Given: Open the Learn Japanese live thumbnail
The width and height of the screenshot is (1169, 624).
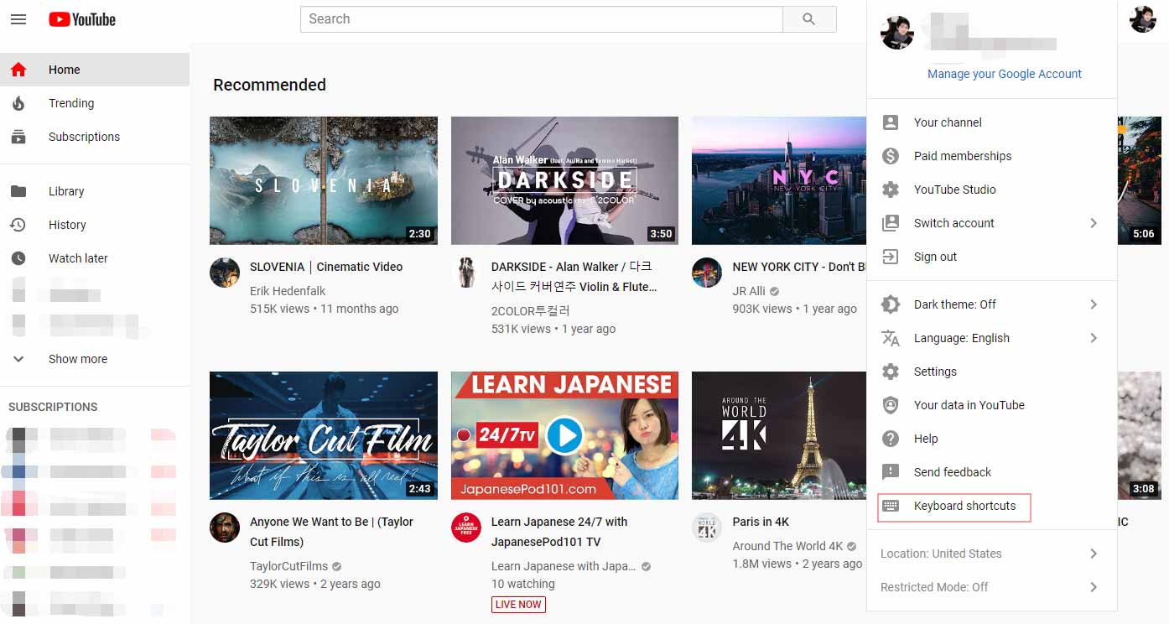Looking at the screenshot, I should click(x=564, y=435).
